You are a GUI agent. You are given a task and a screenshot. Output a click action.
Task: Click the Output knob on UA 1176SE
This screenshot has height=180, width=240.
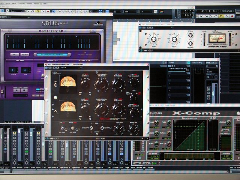[174, 39]
